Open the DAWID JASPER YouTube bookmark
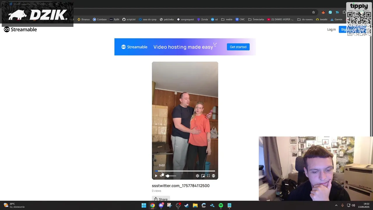Image resolution: width=373 pixels, height=210 pixels. point(280,20)
